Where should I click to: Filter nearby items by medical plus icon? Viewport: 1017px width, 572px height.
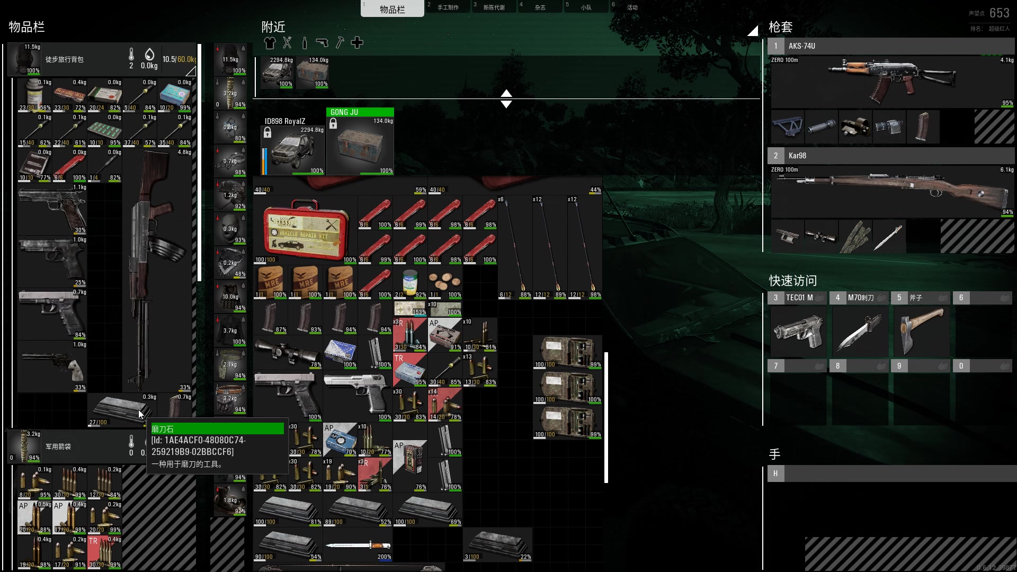(357, 43)
